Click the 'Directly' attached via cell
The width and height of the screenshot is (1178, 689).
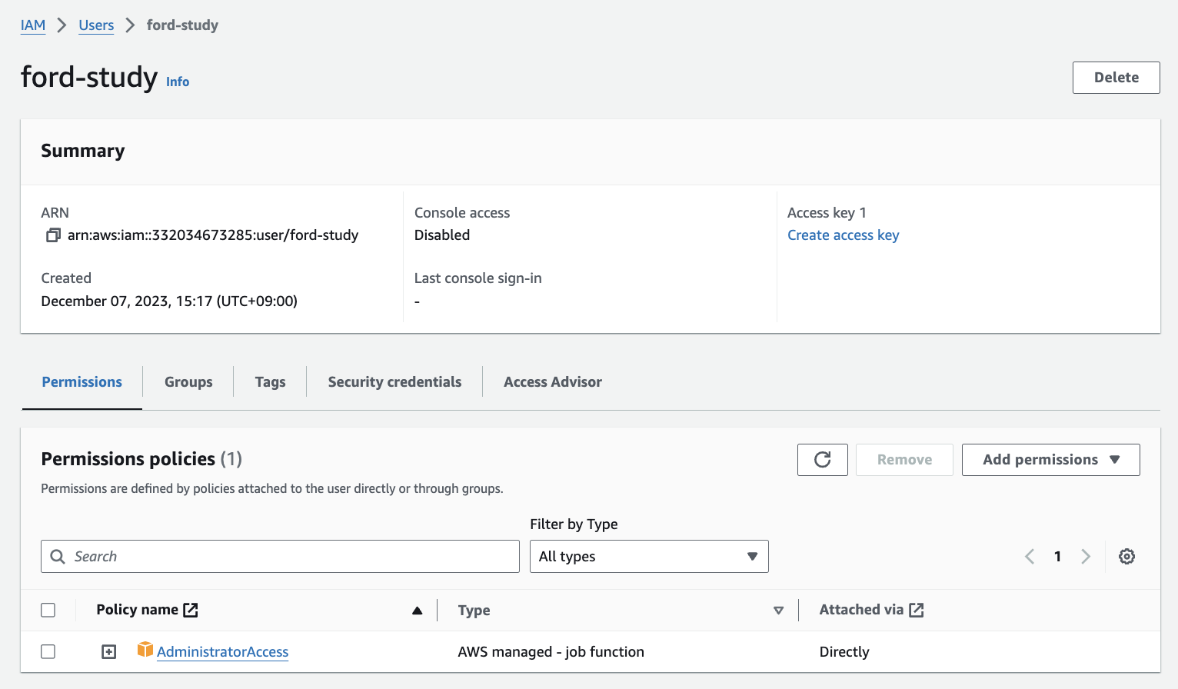(x=844, y=652)
